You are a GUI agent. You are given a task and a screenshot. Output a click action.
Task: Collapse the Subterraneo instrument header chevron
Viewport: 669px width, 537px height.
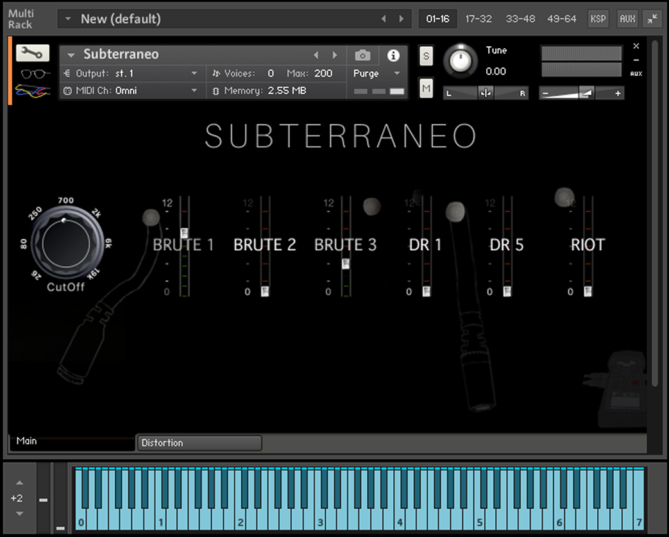tap(70, 55)
